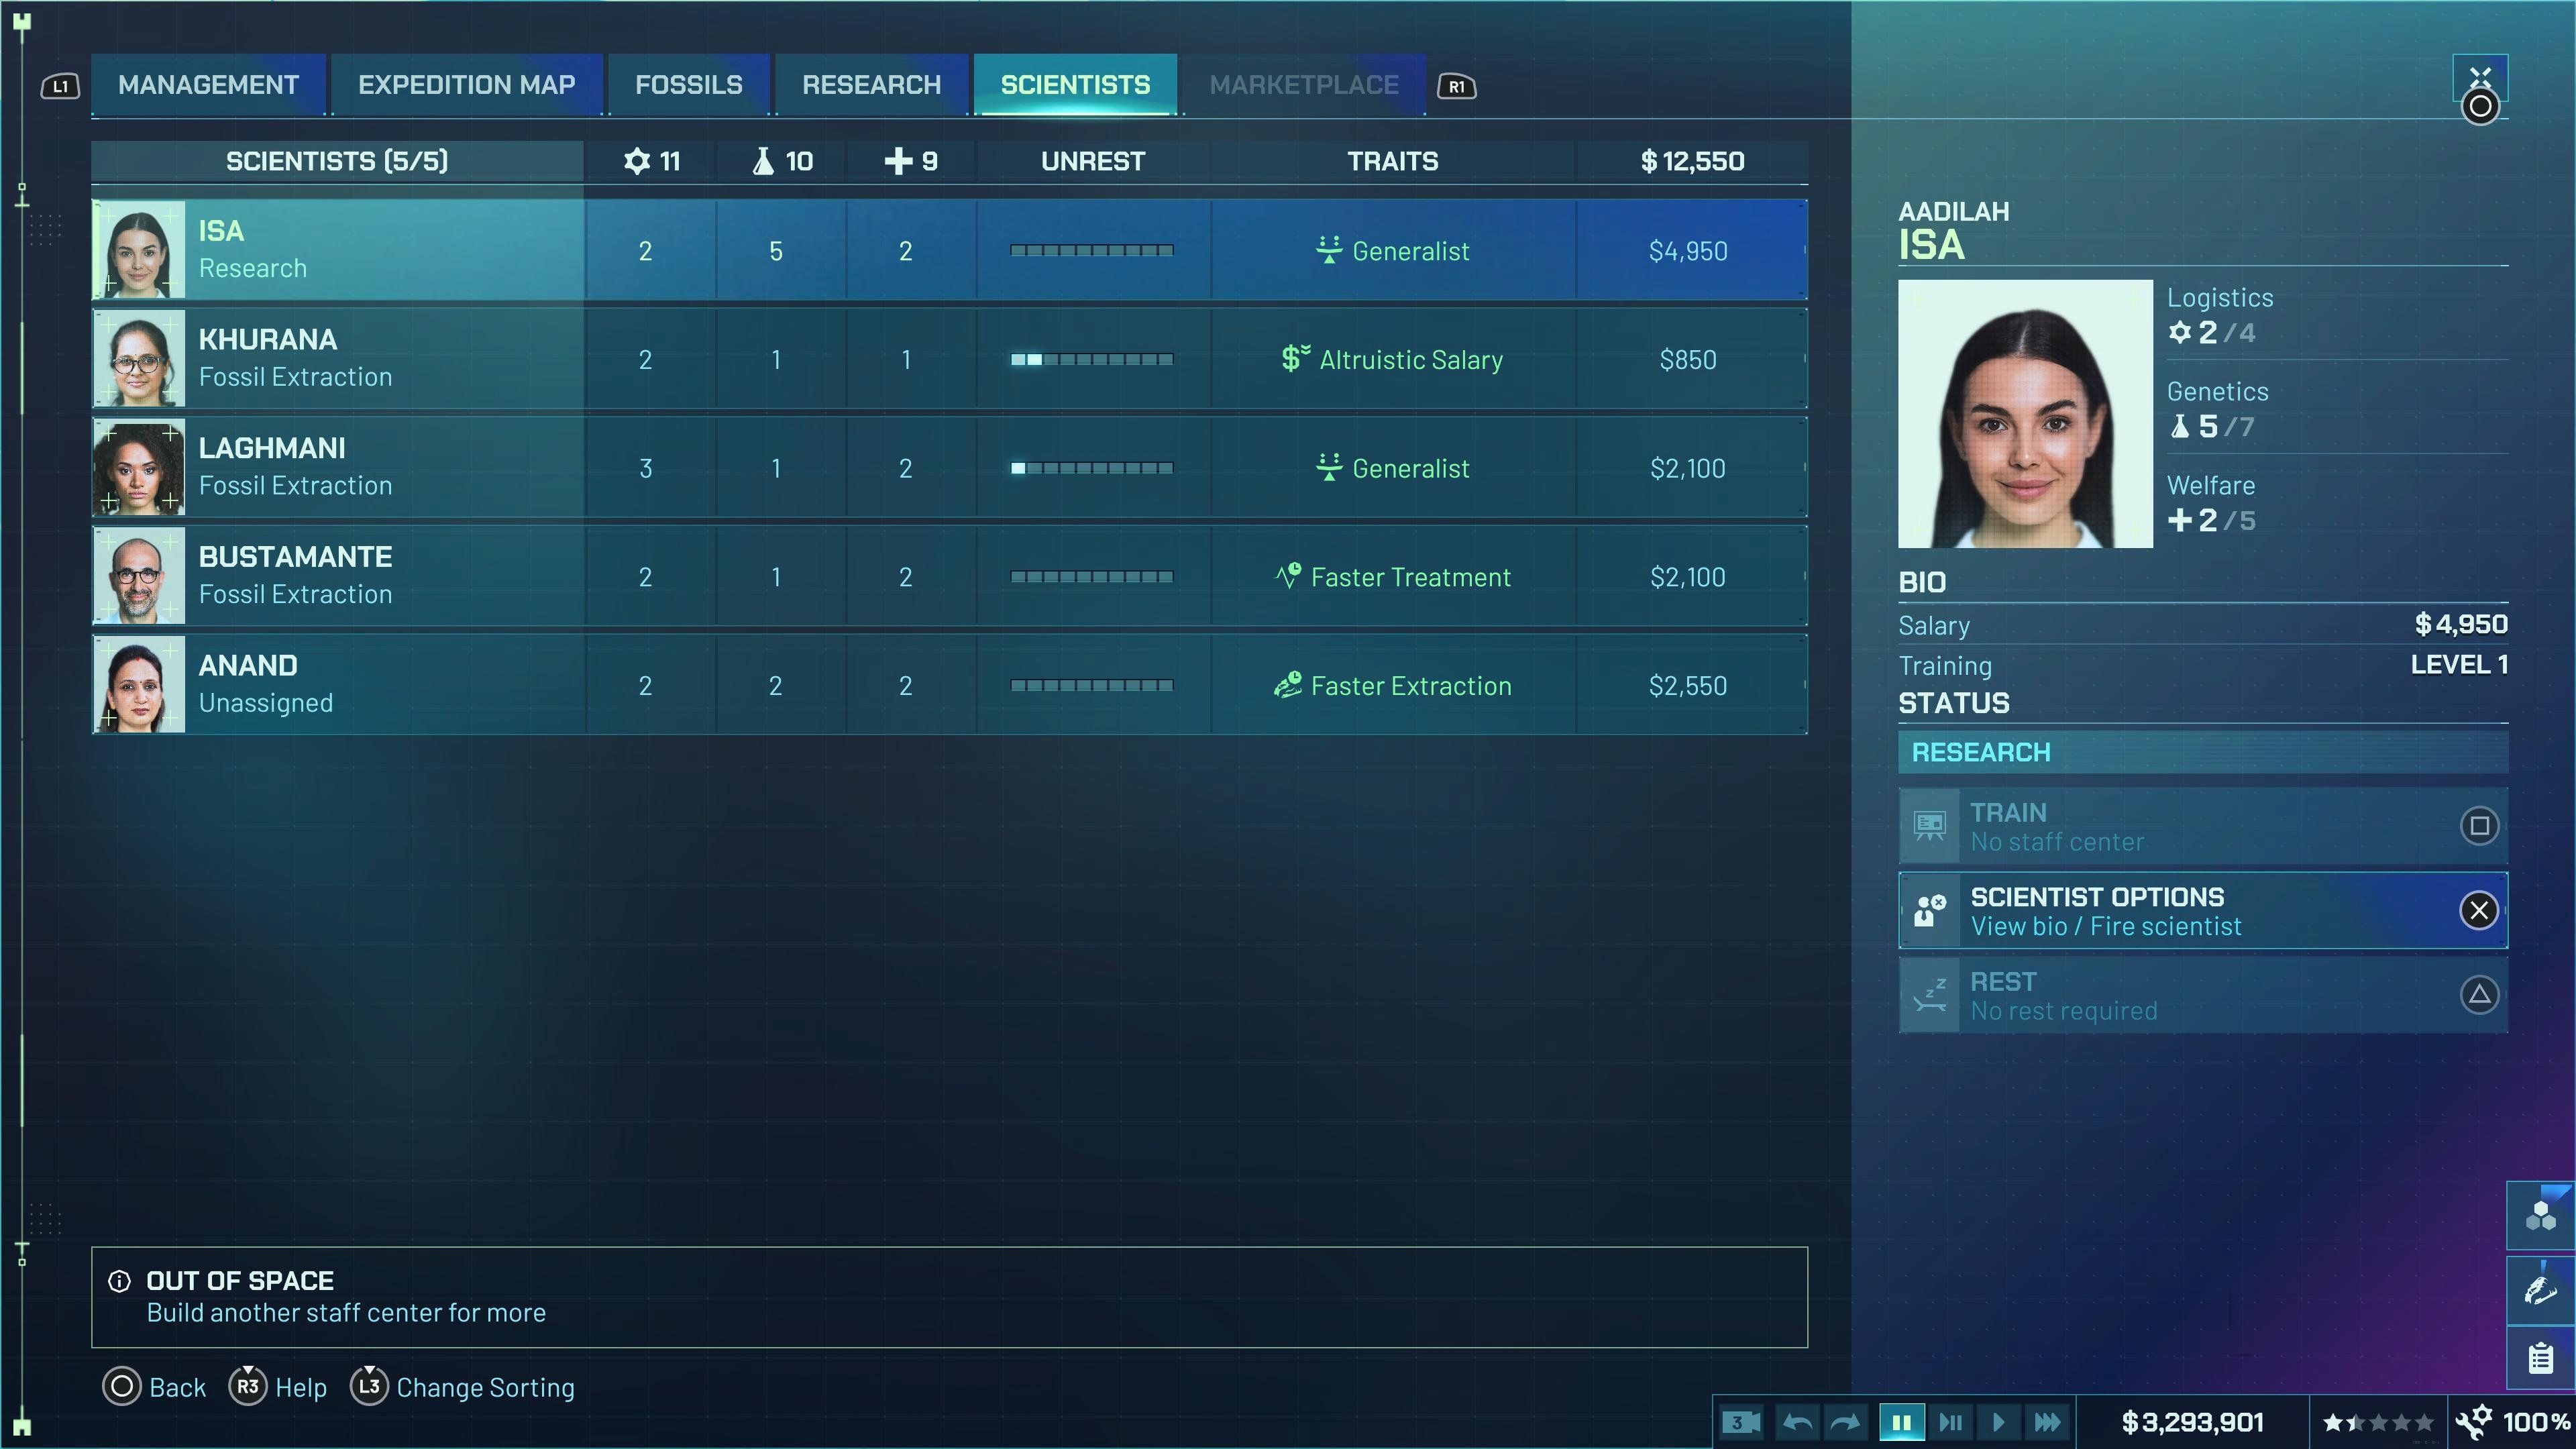This screenshot has width=2576, height=1449.
Task: Set game speed to normal play
Action: click(1998, 1422)
